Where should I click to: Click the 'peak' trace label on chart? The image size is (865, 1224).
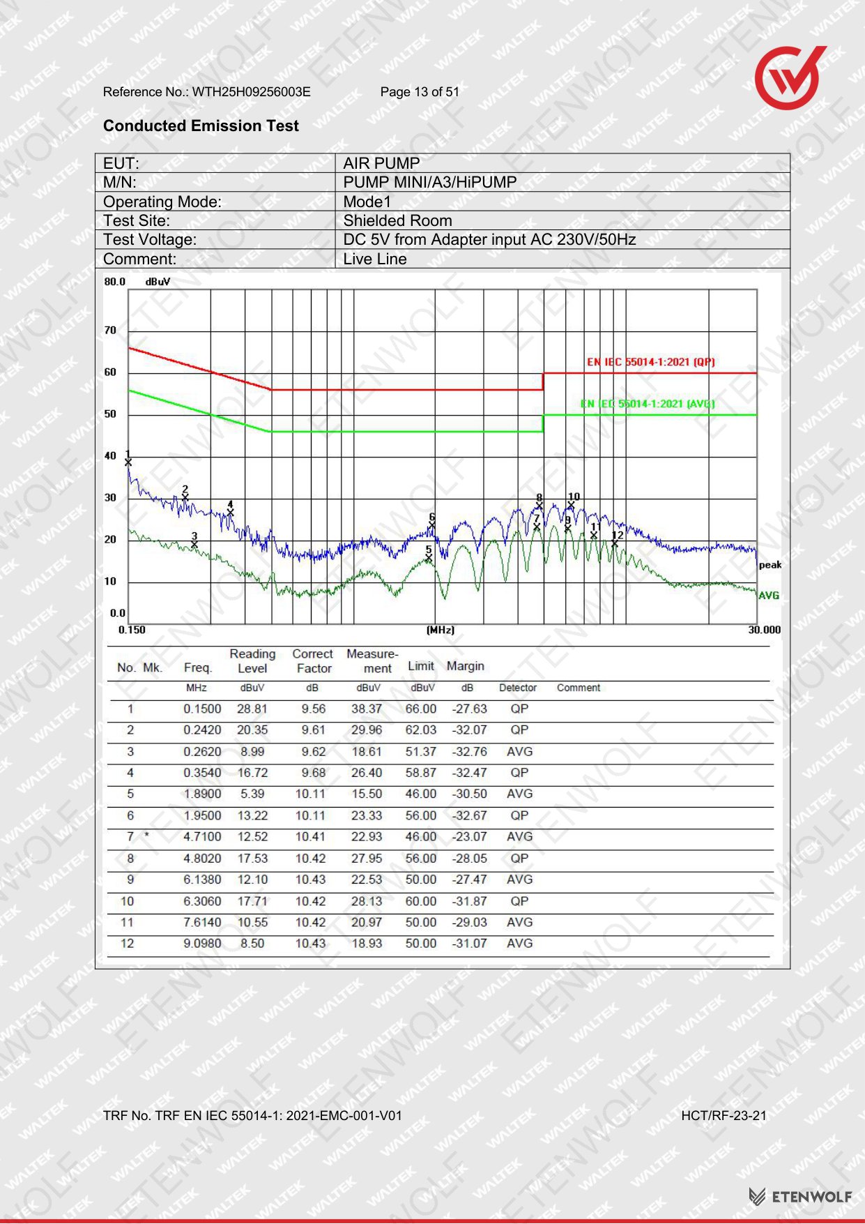click(x=770, y=565)
